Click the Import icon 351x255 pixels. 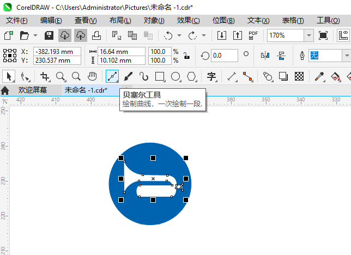click(x=222, y=35)
